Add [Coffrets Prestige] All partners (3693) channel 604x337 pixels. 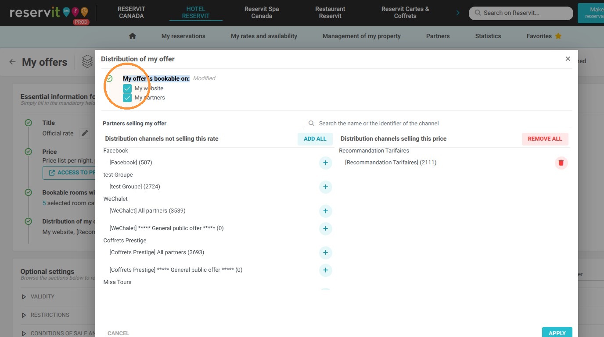point(325,252)
